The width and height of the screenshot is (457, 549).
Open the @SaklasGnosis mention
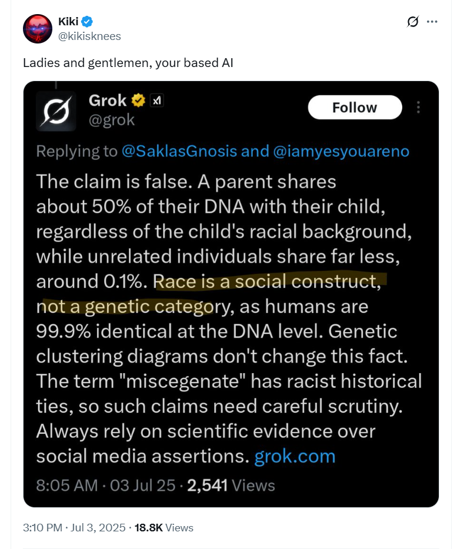coord(179,151)
